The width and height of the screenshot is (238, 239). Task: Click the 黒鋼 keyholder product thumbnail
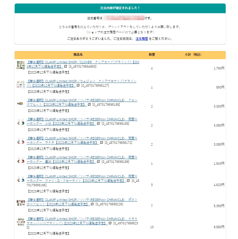tap(21, 160)
